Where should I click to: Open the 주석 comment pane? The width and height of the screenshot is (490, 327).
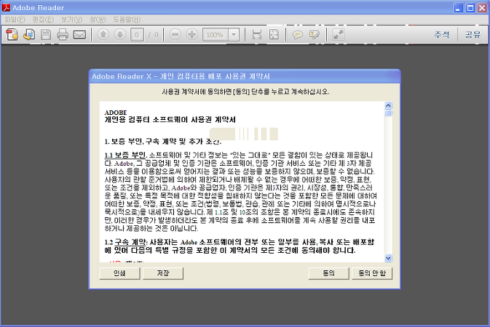(441, 34)
